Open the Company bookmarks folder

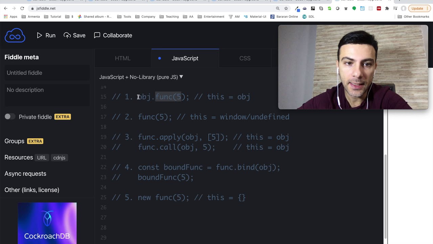point(145,17)
